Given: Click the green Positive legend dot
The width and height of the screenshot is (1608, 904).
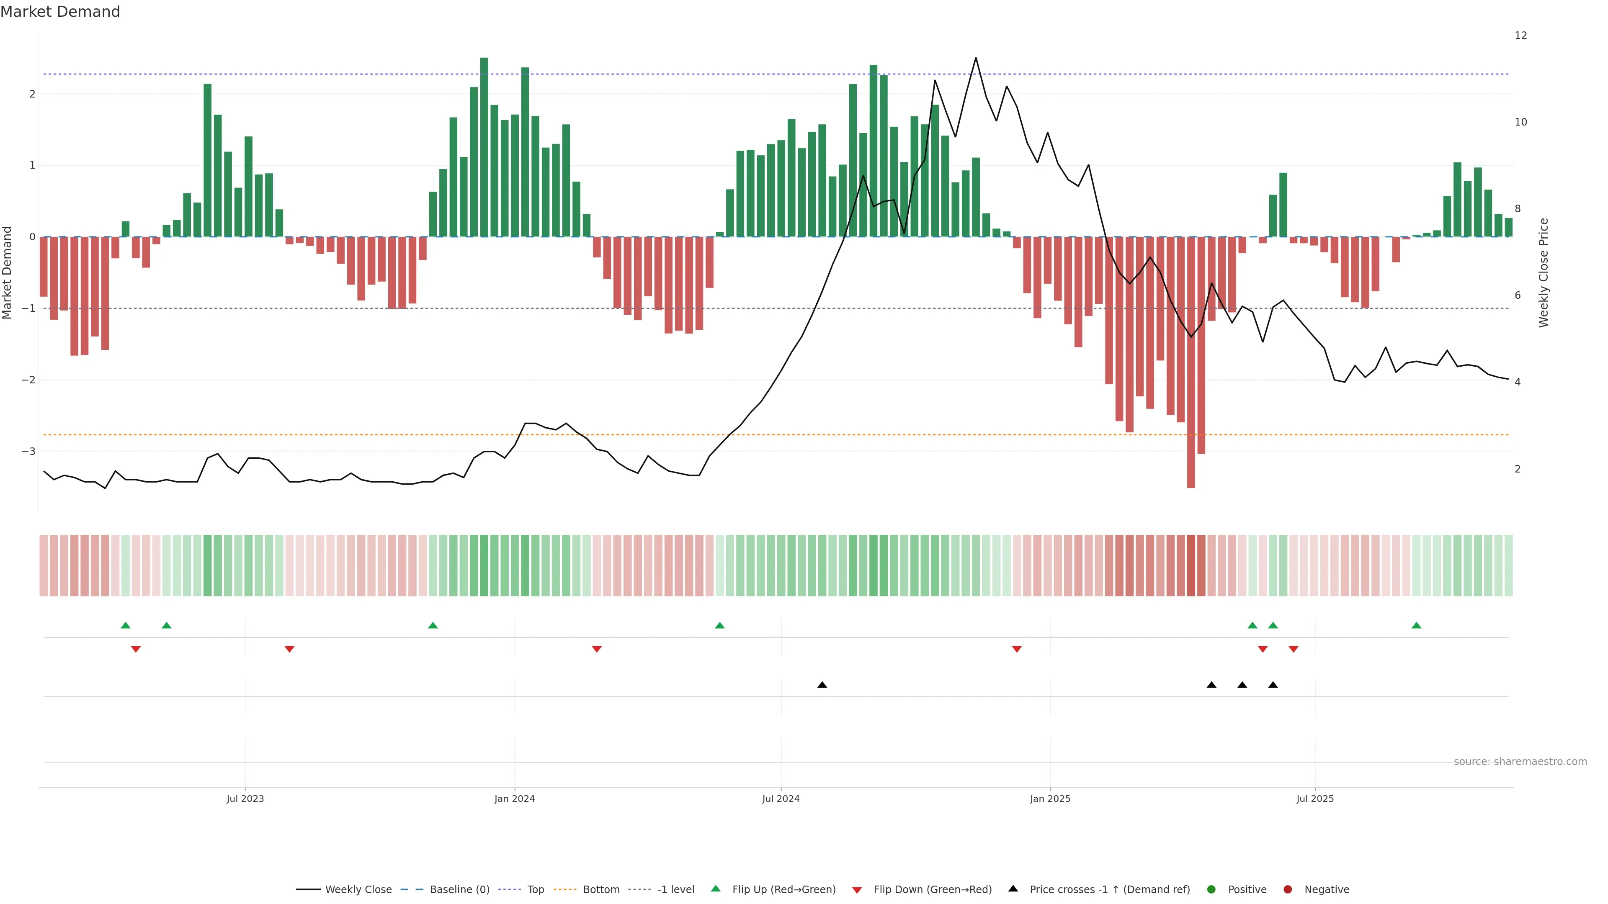Looking at the screenshot, I should point(1211,890).
